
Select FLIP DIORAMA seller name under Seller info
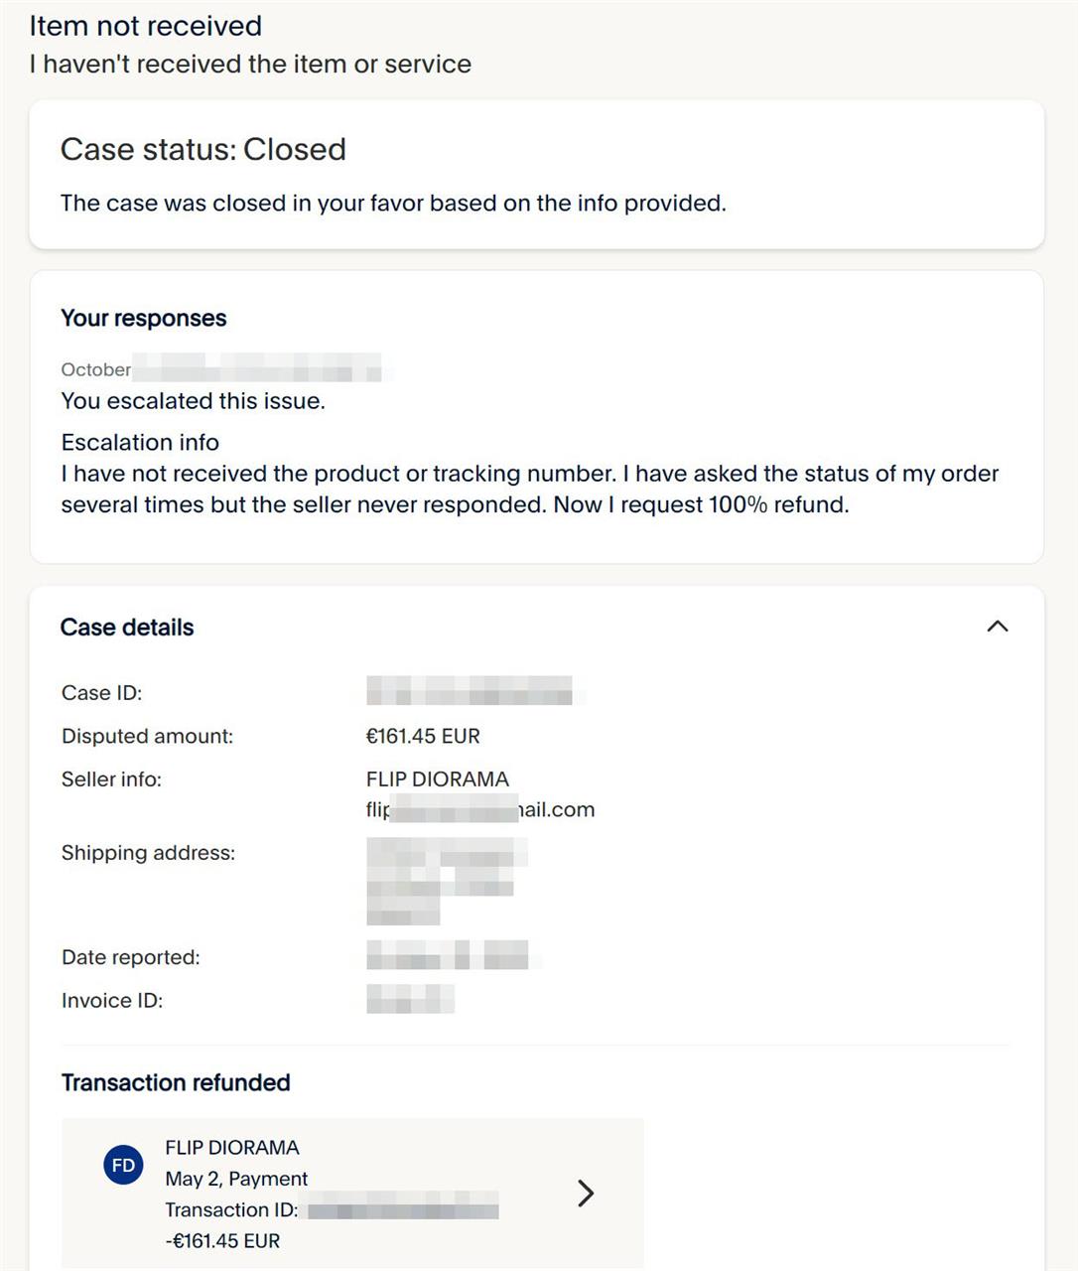pos(438,779)
